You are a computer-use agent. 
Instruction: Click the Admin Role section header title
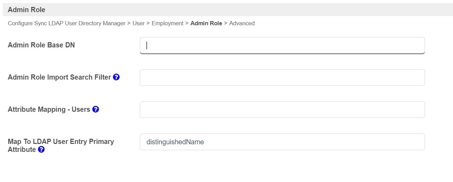tap(26, 10)
